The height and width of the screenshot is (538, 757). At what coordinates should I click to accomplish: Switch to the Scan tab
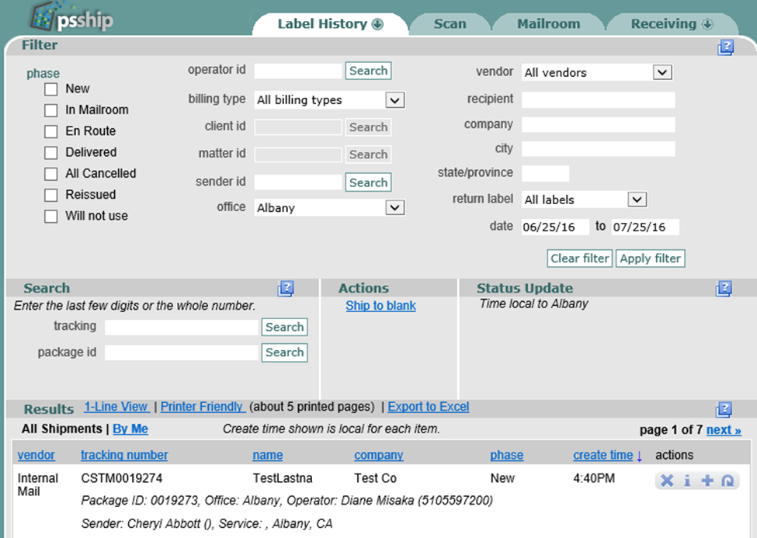450,23
